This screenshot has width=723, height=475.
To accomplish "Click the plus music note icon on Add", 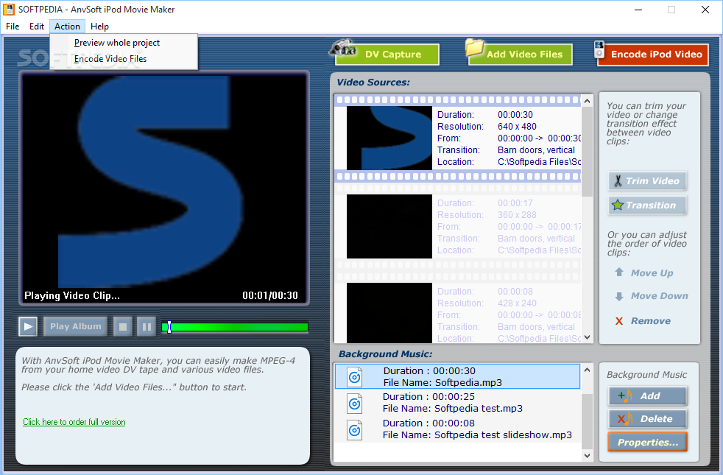I will [x=625, y=395].
